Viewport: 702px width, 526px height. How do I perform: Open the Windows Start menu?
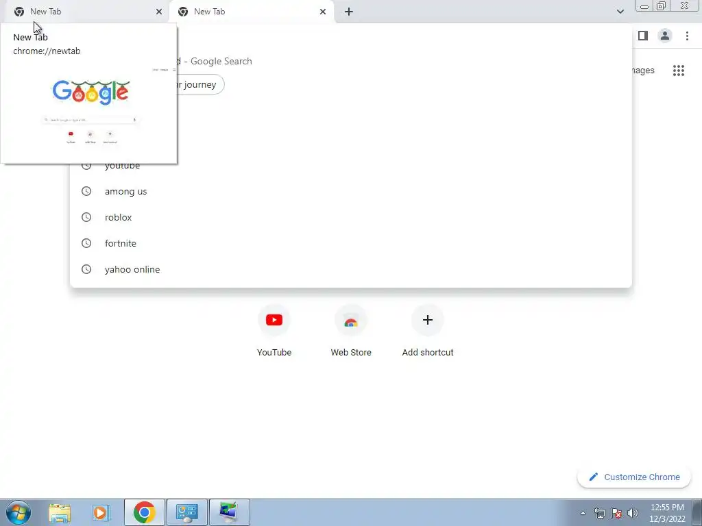[x=19, y=512]
